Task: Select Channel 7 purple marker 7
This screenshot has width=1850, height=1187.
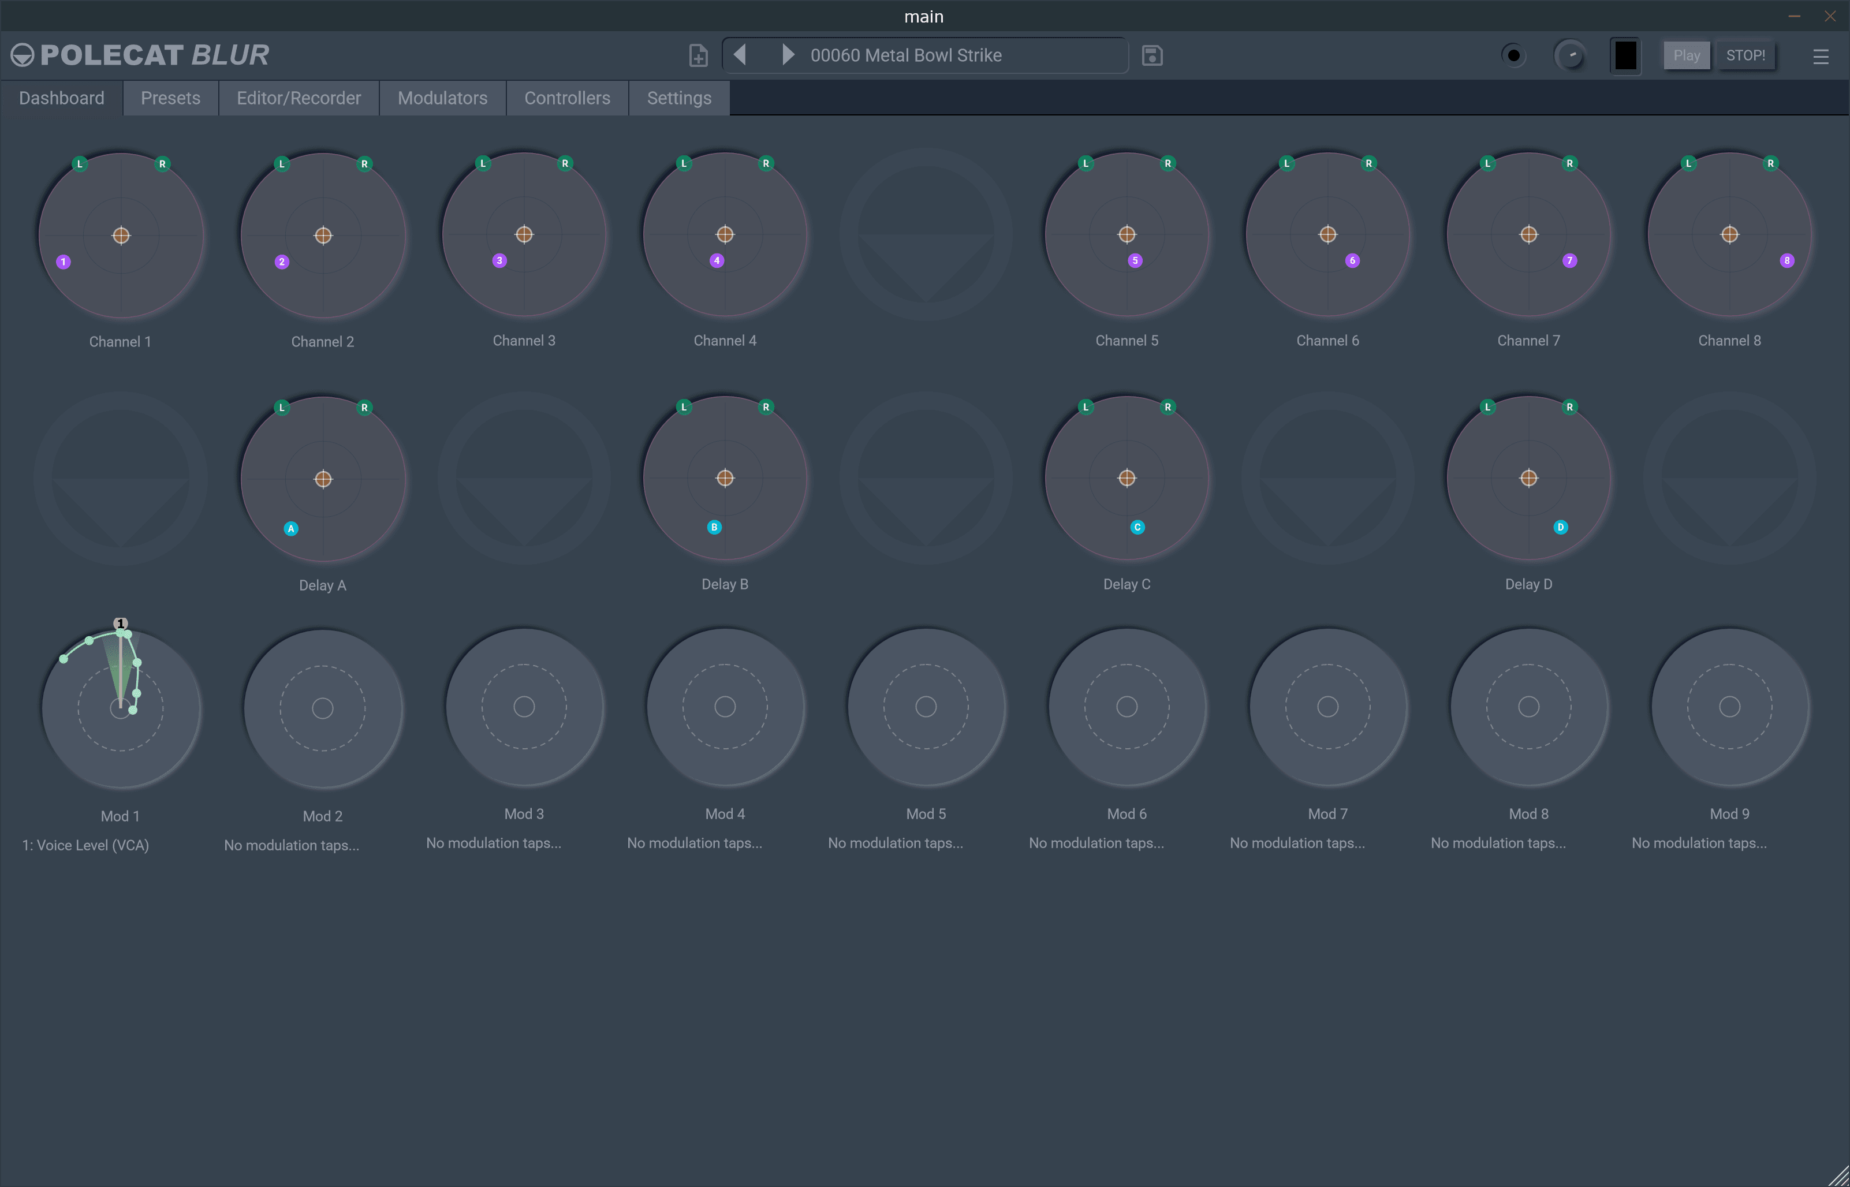Action: click(1569, 260)
